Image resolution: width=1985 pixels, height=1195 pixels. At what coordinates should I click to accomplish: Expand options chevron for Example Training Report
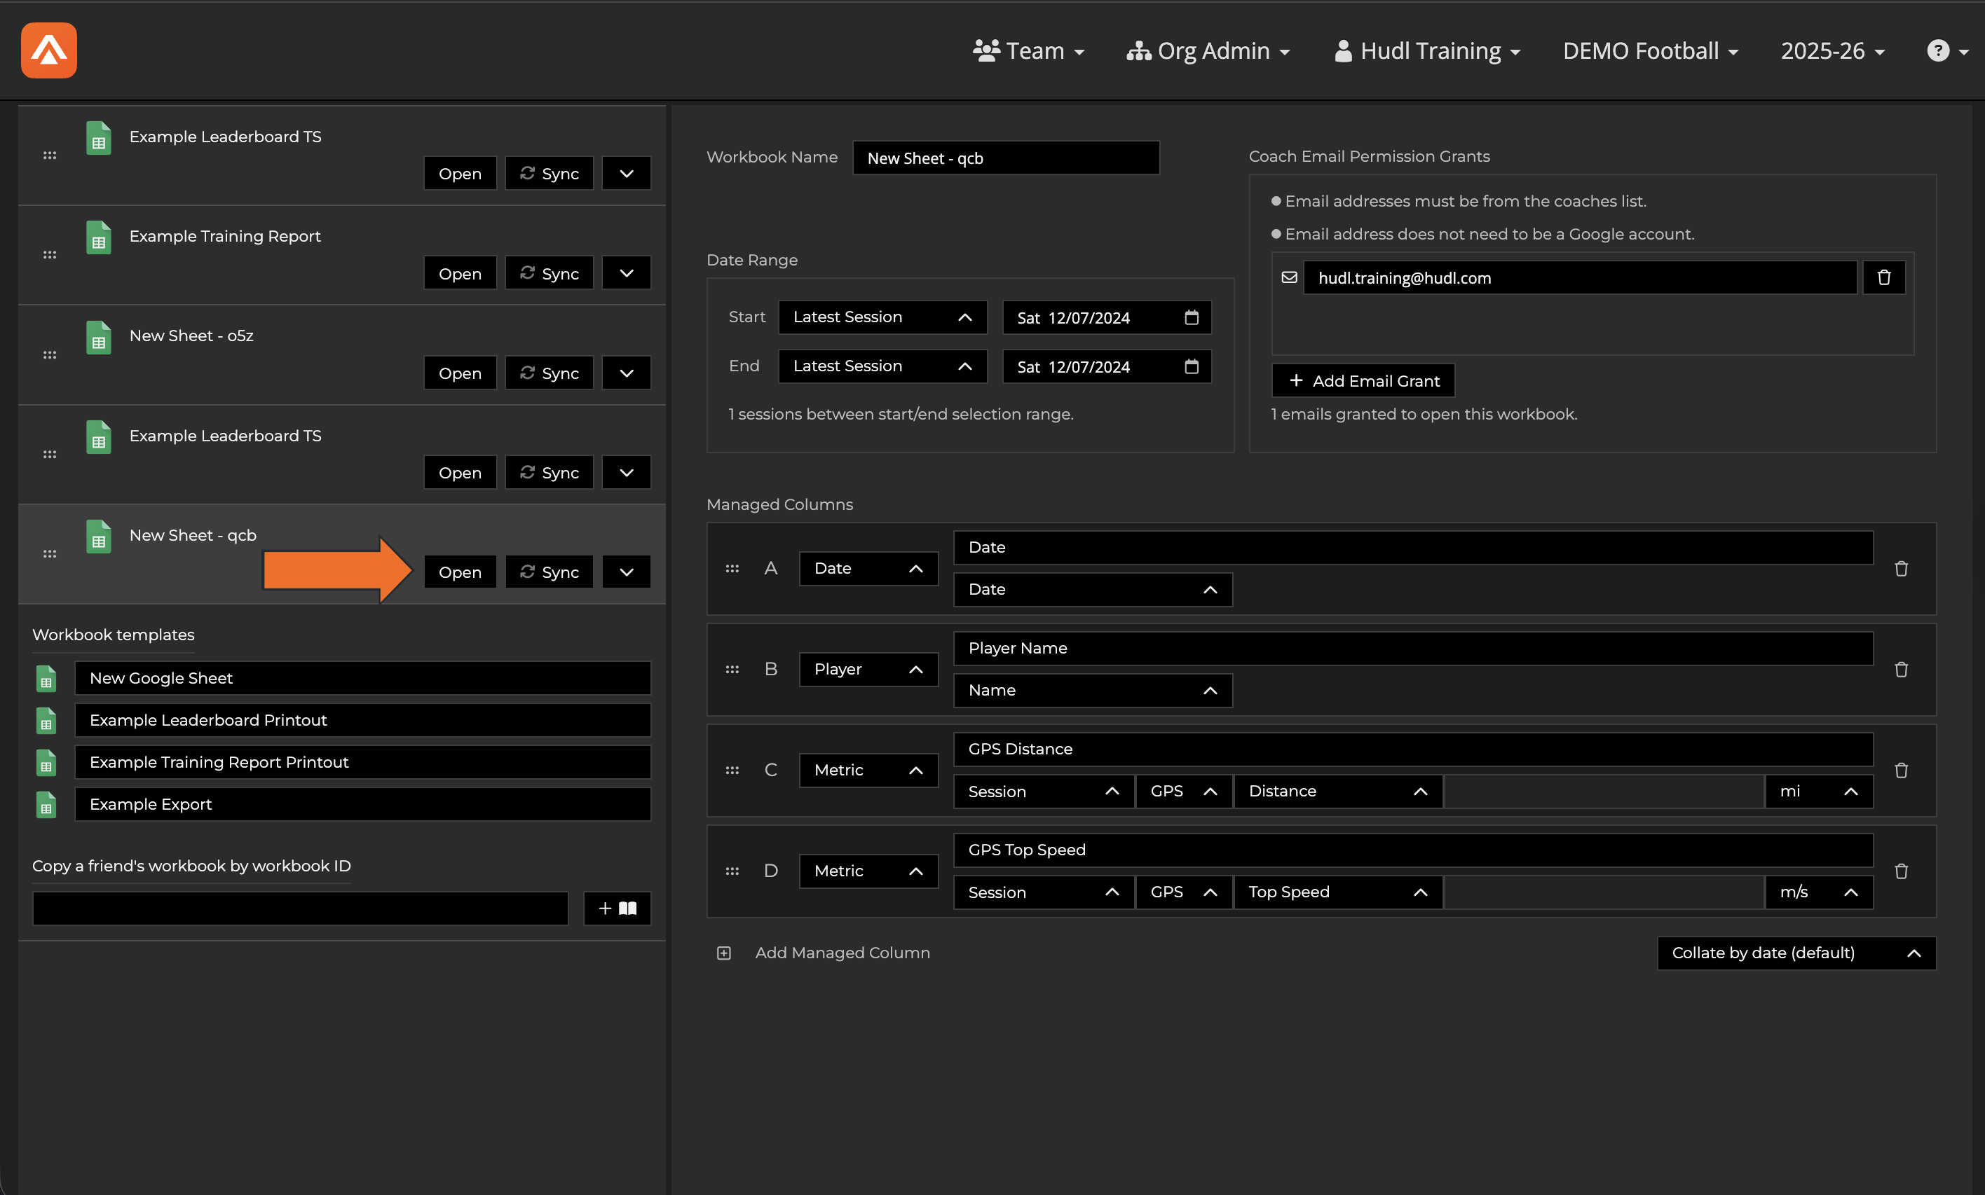tap(626, 273)
